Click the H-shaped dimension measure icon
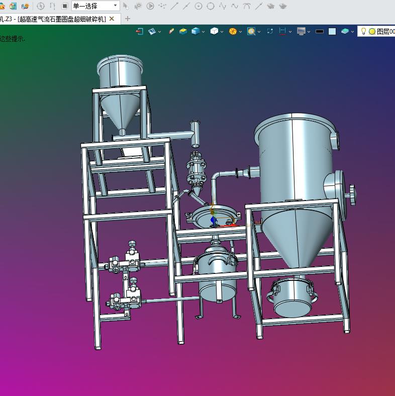This screenshot has width=395, height=396. 282,31
